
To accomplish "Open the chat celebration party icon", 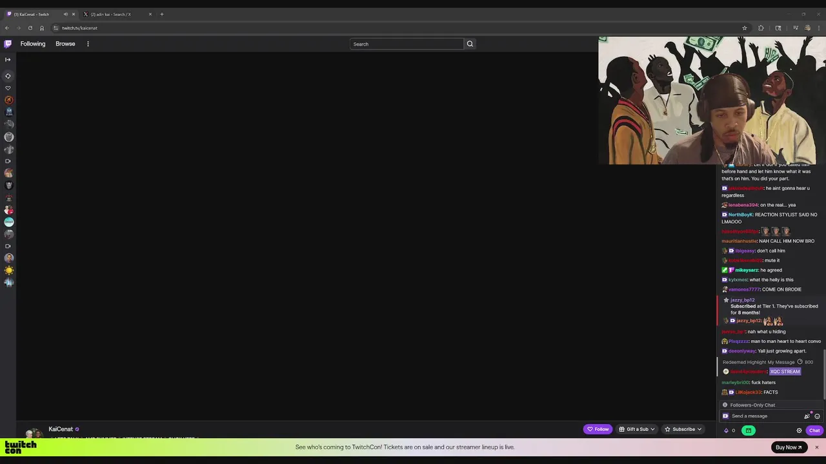I will [807, 416].
